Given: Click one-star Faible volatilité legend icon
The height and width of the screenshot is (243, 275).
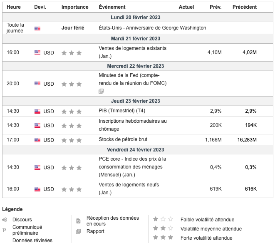Looking at the screenshot, I should (163, 219).
